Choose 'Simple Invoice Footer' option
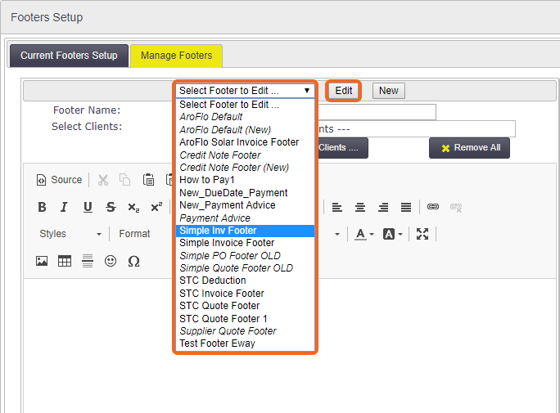The width and height of the screenshot is (560, 413). [x=245, y=243]
